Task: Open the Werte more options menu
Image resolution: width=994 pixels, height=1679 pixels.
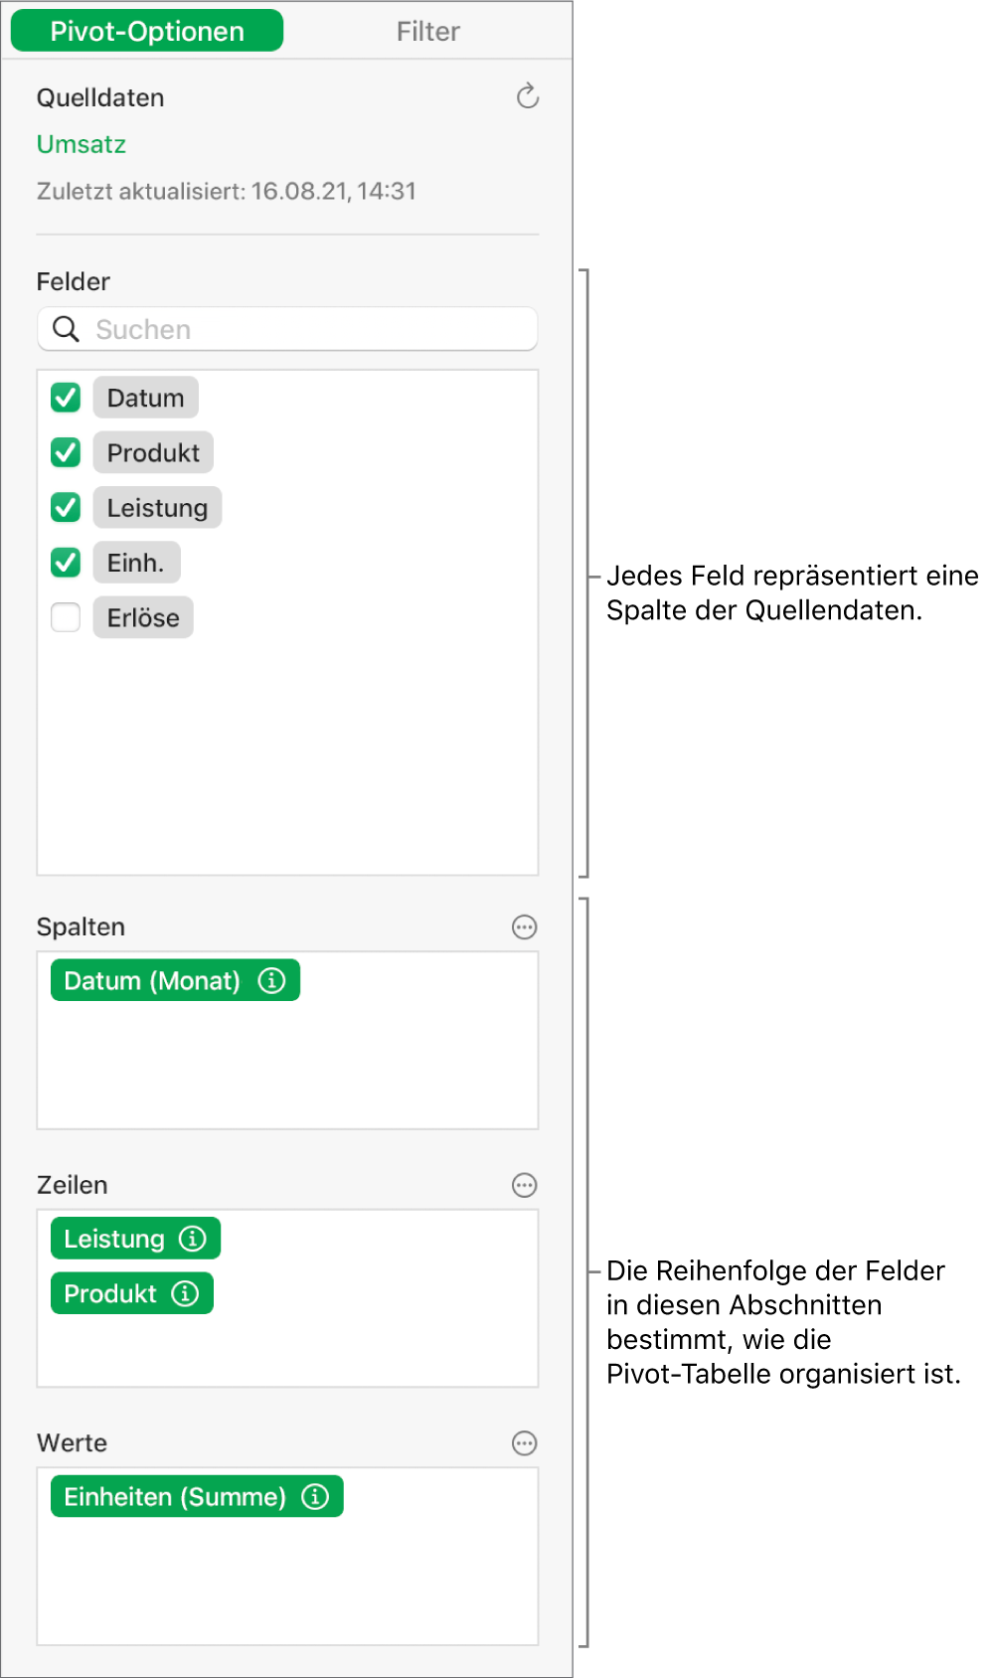Action: point(524,1443)
